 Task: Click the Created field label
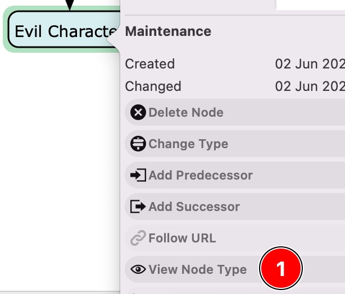coord(150,64)
